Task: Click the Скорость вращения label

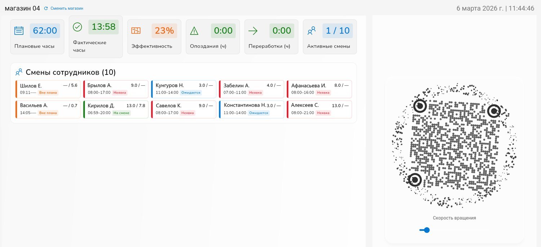Action: [454, 218]
